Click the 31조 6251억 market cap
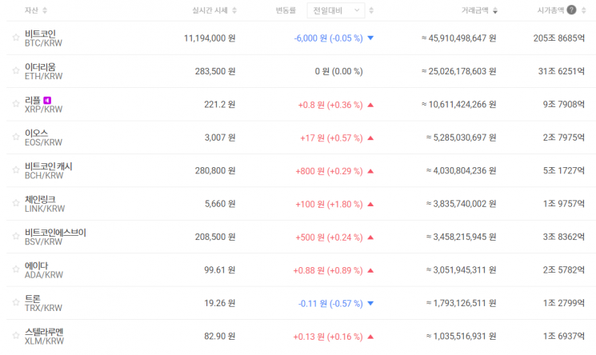This screenshot has width=596, height=355. coord(562,71)
